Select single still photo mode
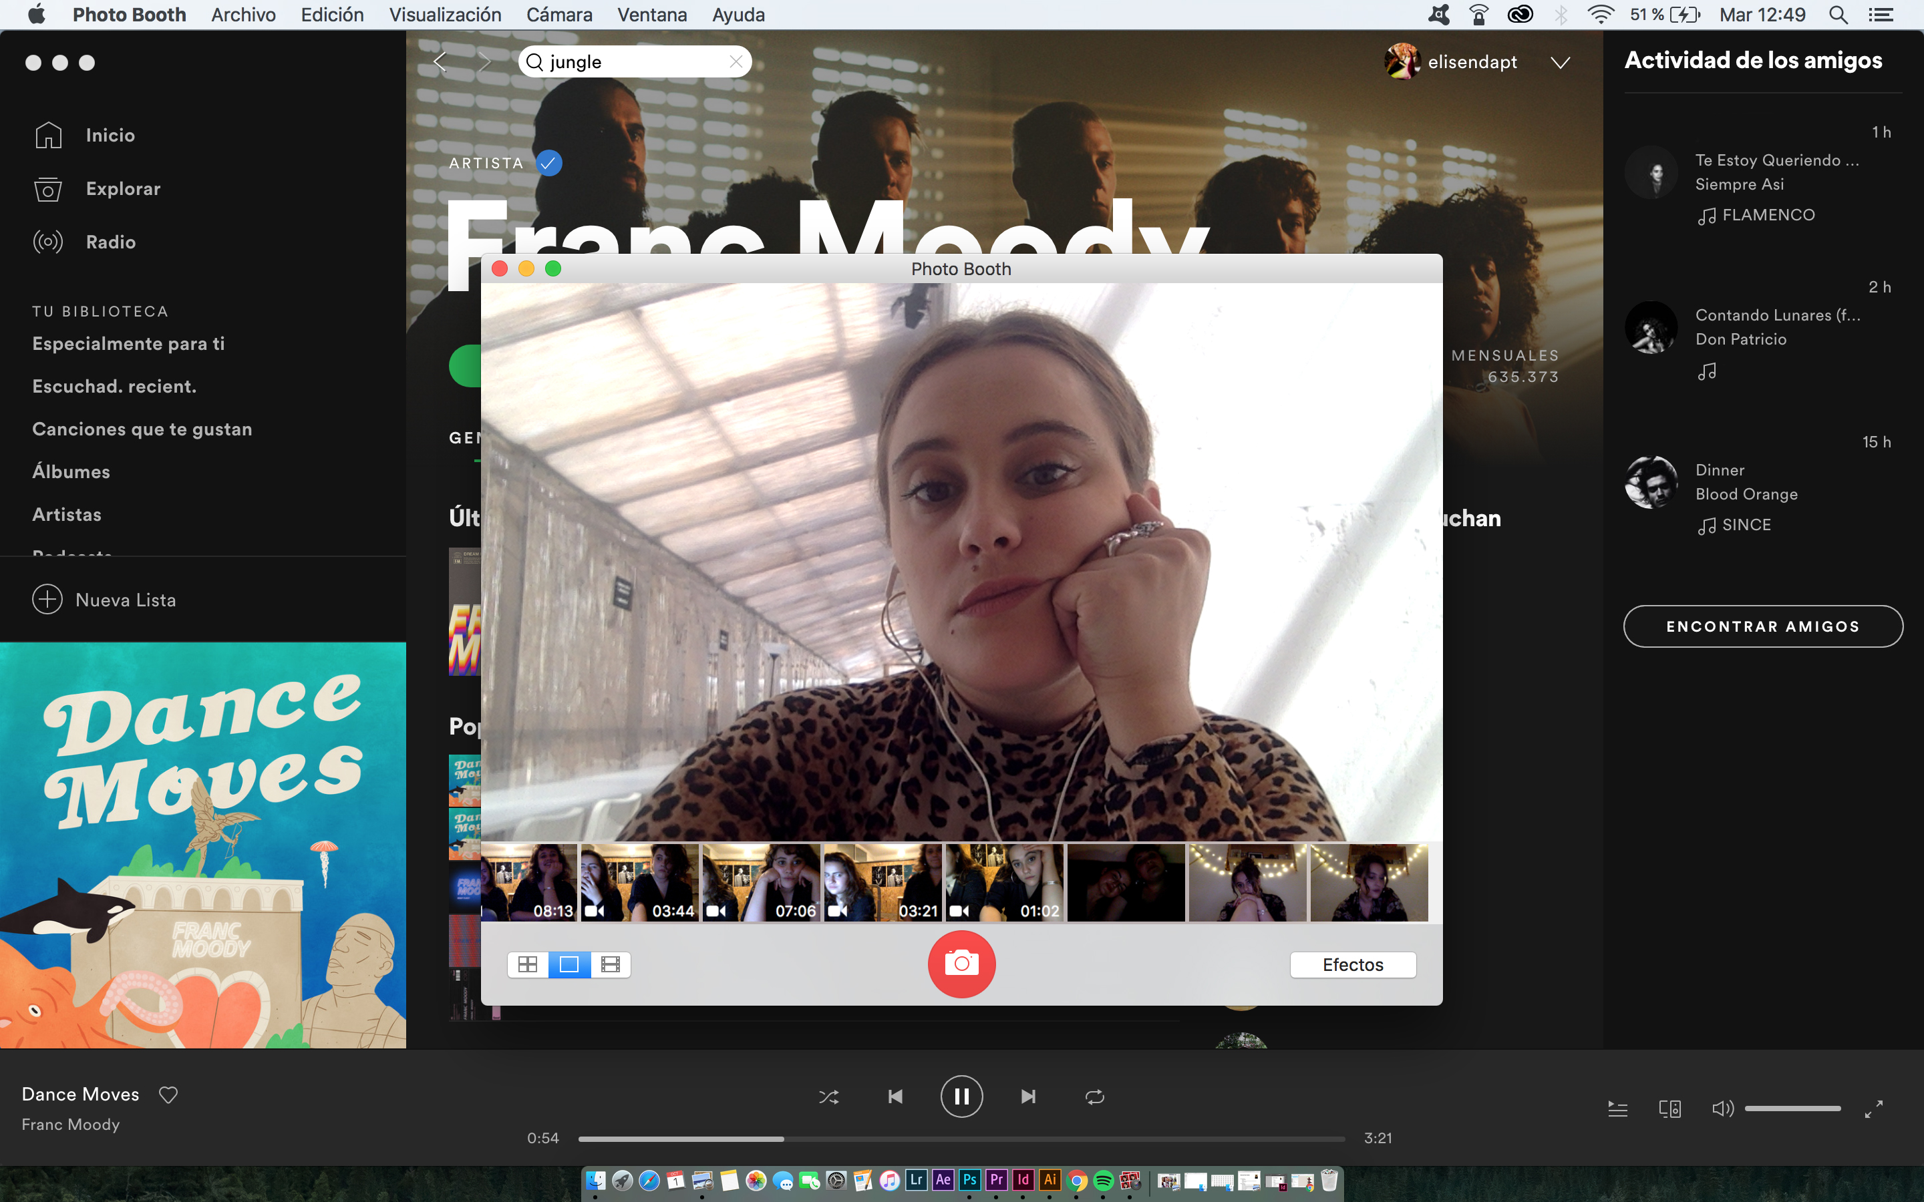Image resolution: width=1924 pixels, height=1202 pixels. 569,964
